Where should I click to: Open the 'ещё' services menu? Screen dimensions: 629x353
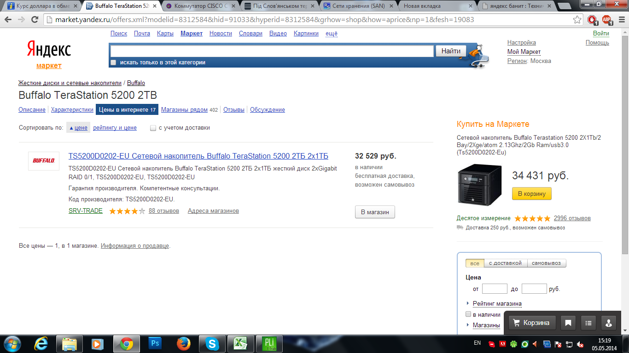[332, 34]
